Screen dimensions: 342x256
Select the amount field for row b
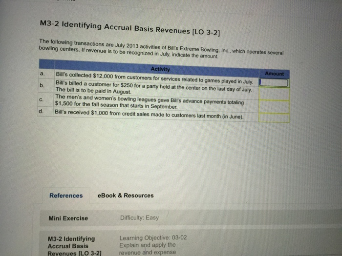tap(274, 94)
